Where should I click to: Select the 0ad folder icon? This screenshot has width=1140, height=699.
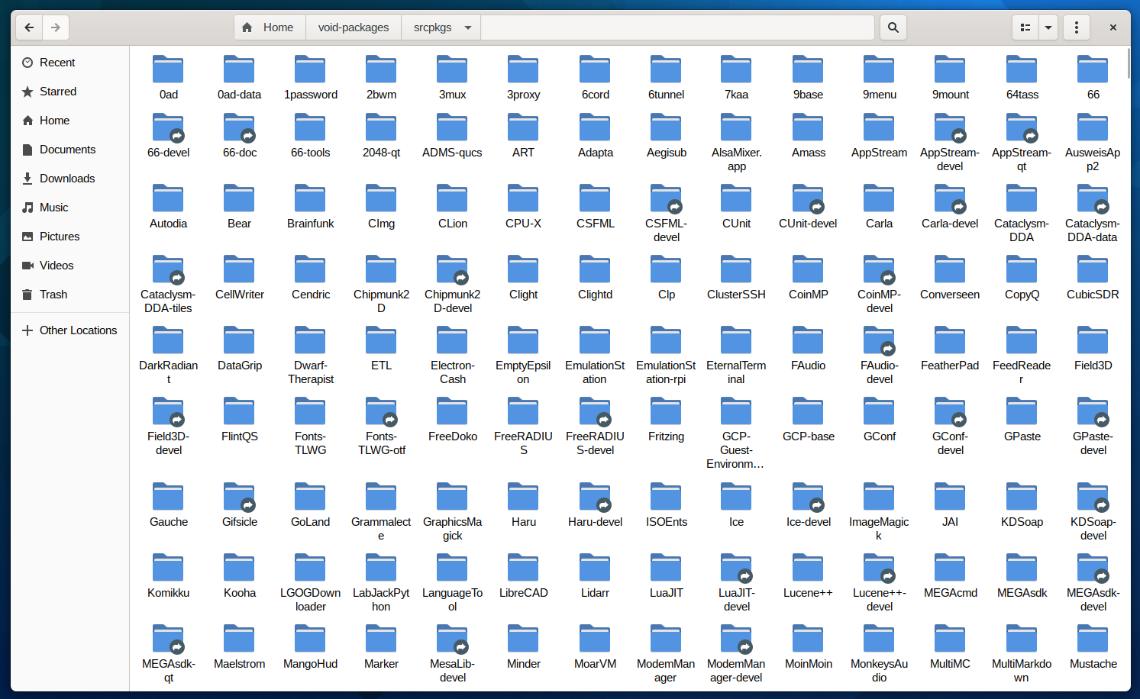pyautogui.click(x=168, y=69)
